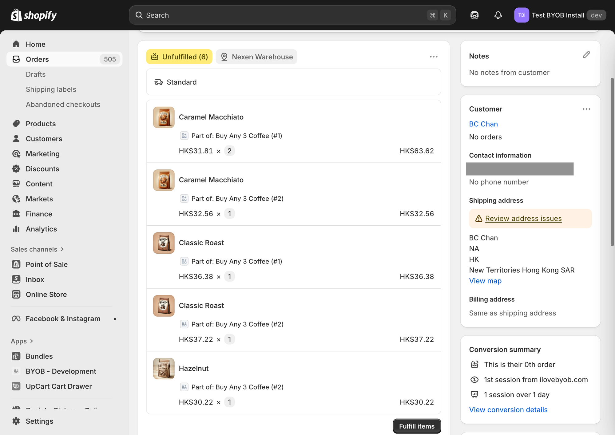This screenshot has height=435, width=615.
Task: Open the Unfulfilled card three-dot menu
Action: 433,57
